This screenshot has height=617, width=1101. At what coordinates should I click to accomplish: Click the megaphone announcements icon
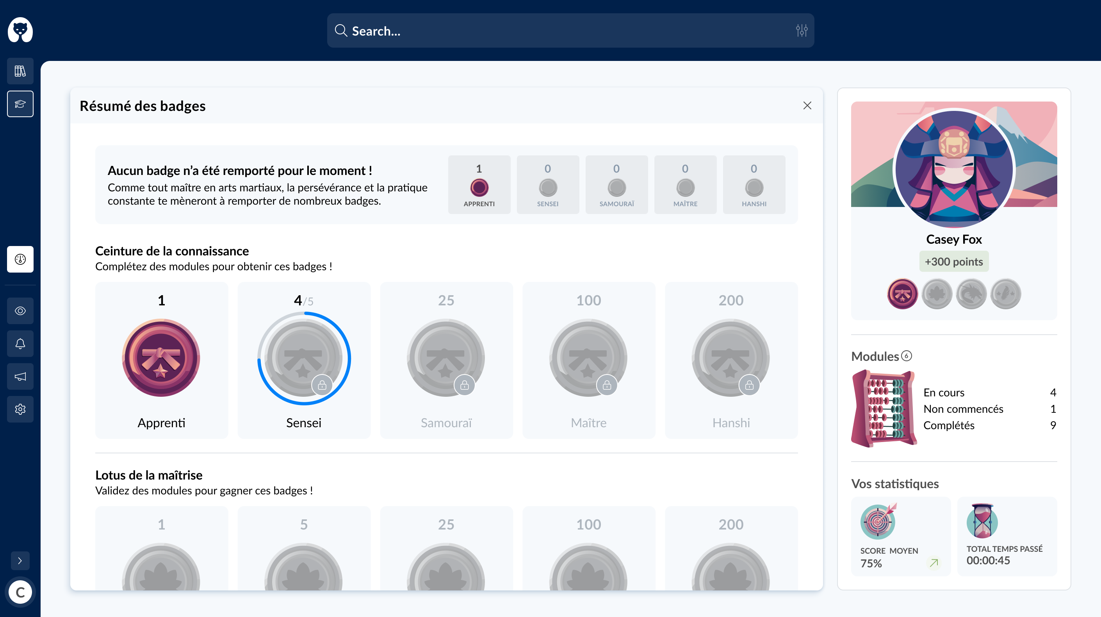click(20, 377)
